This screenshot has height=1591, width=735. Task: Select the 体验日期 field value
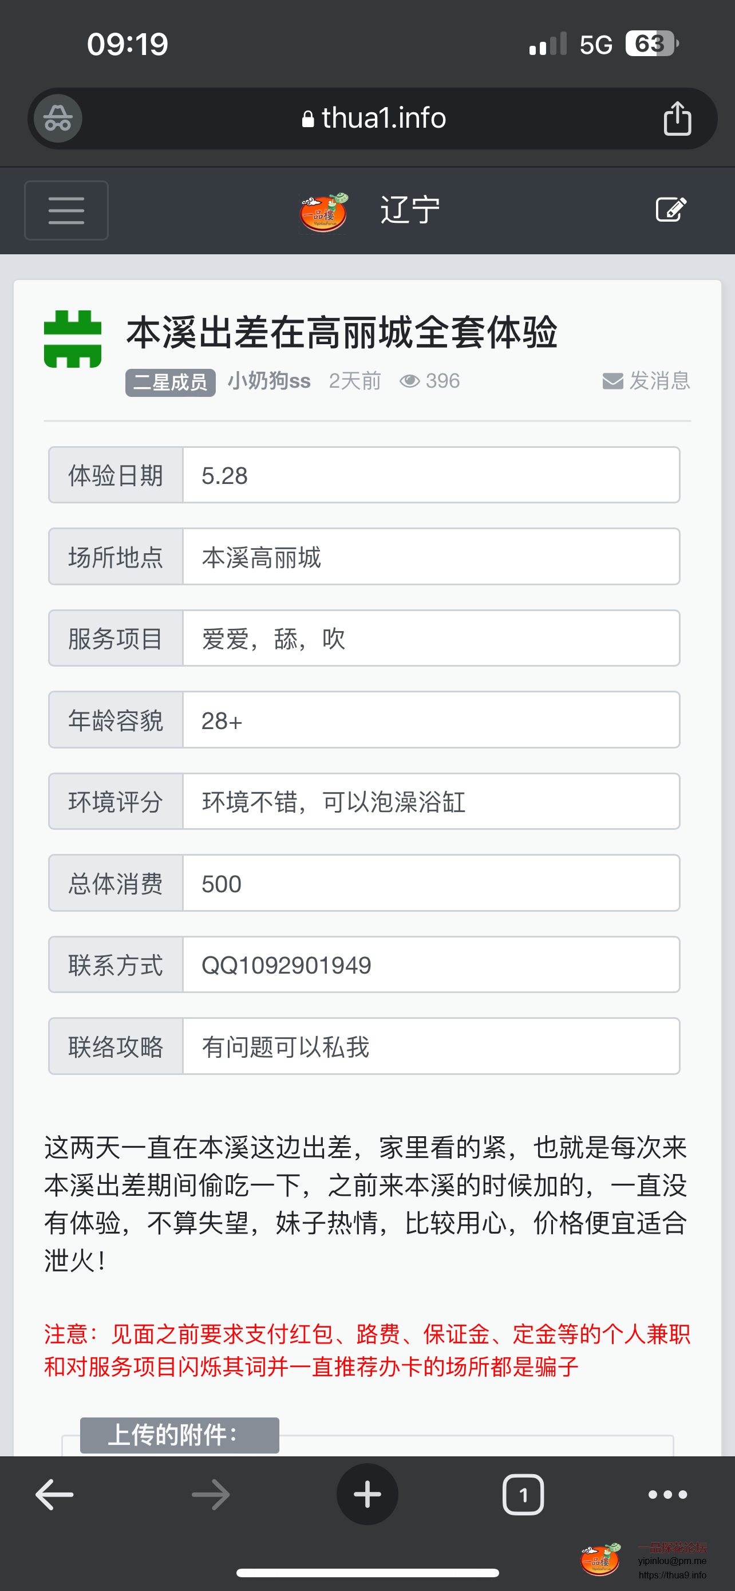[x=431, y=475]
